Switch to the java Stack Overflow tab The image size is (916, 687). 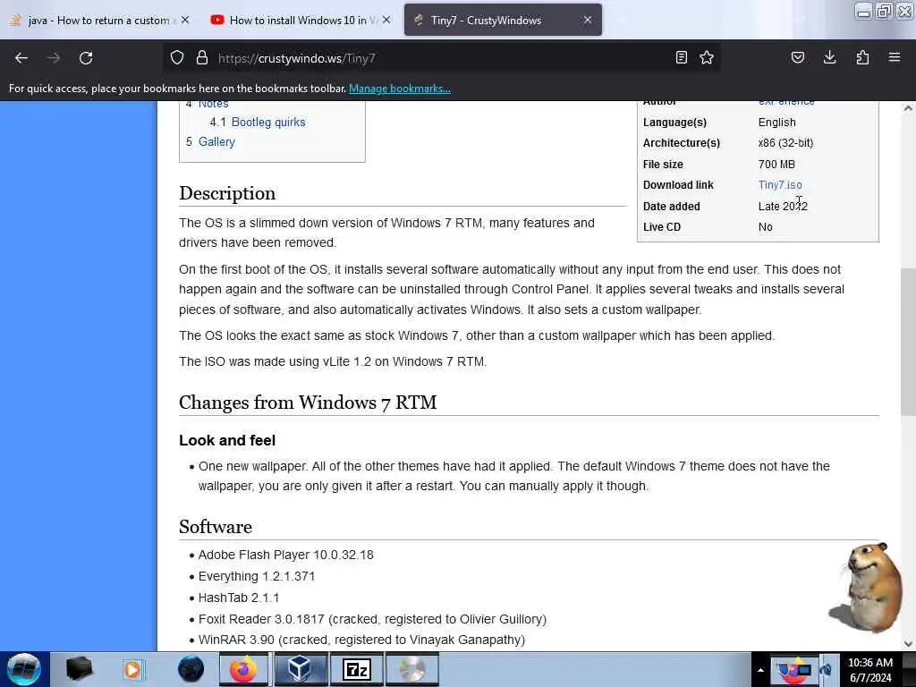pos(99,20)
